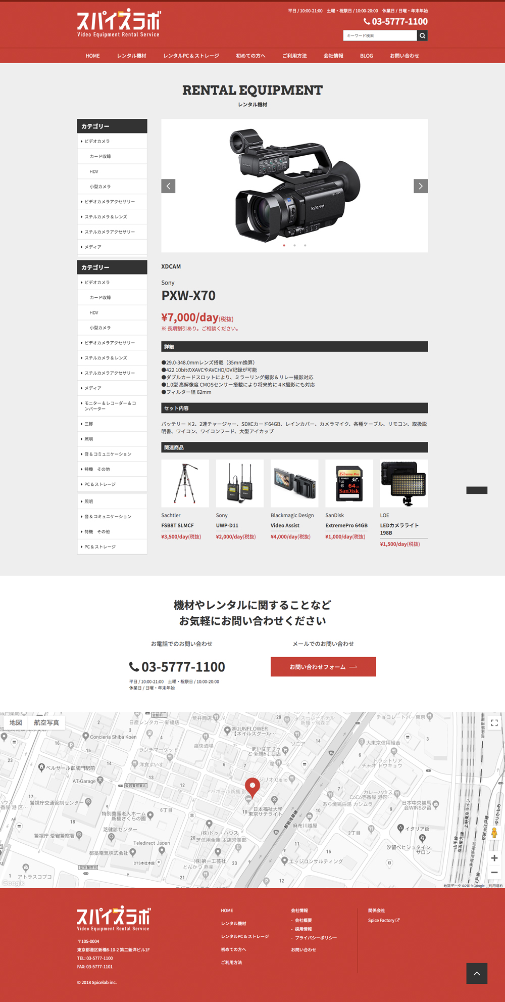The width and height of the screenshot is (505, 1002).
Task: Select the second carousel dot indicator
Action: [294, 245]
